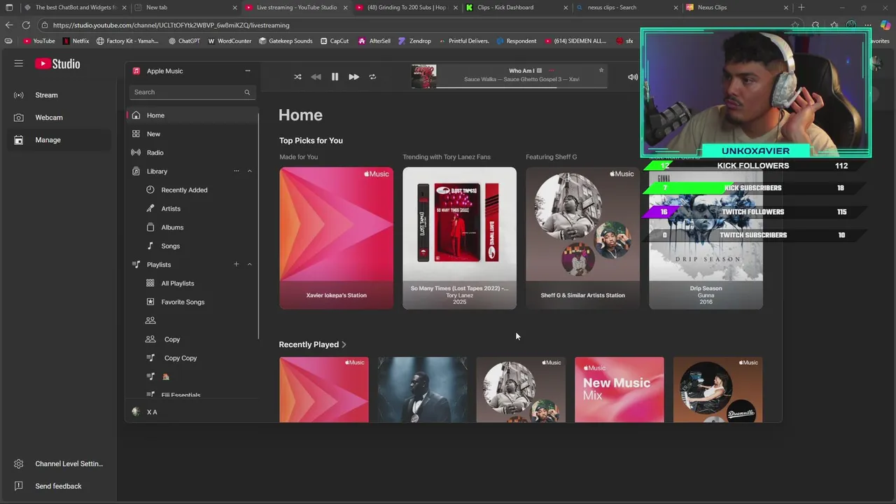Screen dimensions: 896x504
Task: Toggle repeat mode
Action: [x=372, y=77]
